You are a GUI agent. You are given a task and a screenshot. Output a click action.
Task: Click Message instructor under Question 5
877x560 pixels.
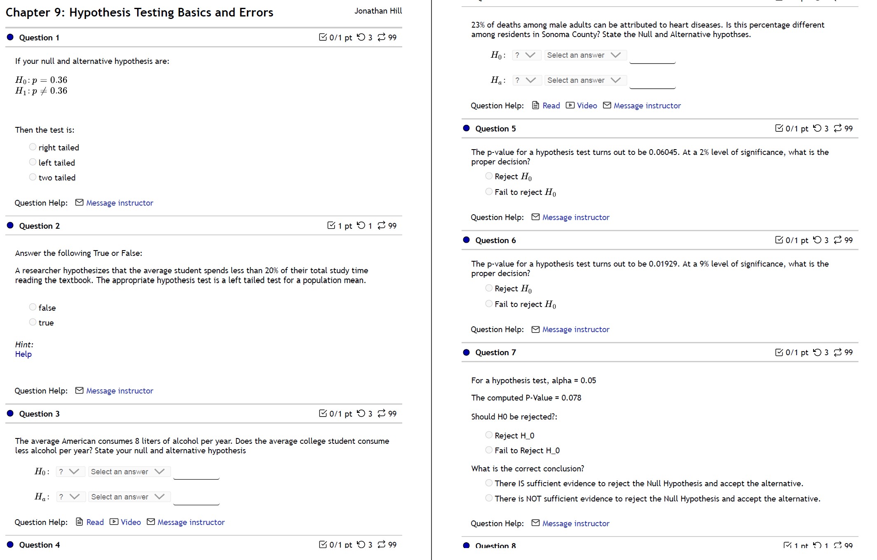(x=576, y=217)
